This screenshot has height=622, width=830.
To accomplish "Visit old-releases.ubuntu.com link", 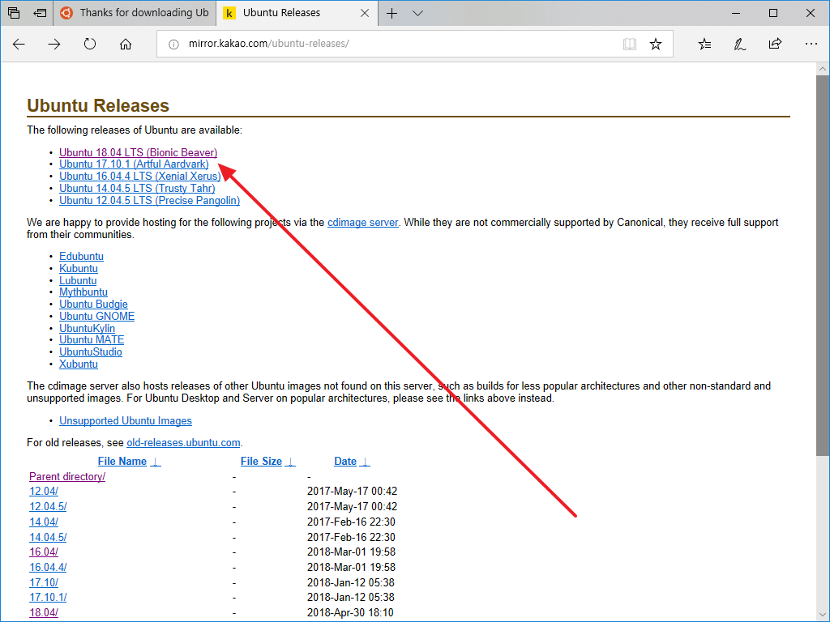I will coord(183,443).
